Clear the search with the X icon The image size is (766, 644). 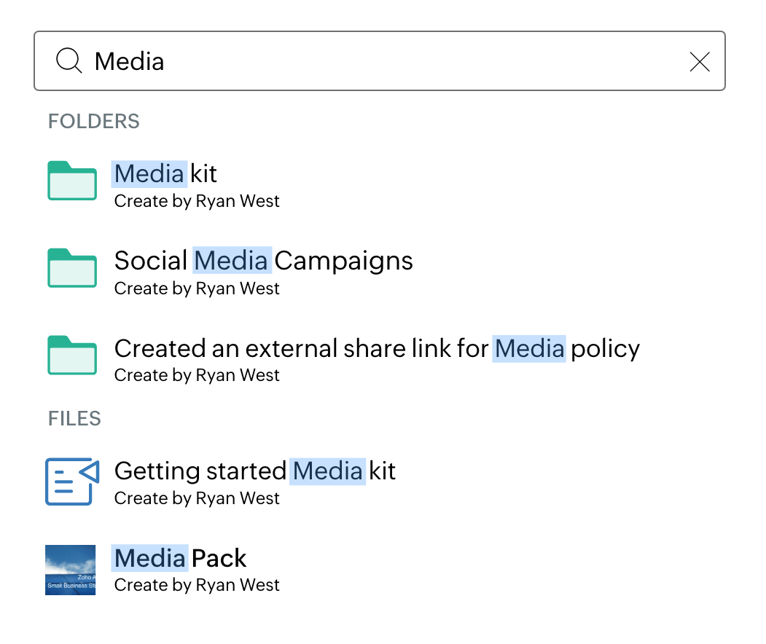click(700, 62)
